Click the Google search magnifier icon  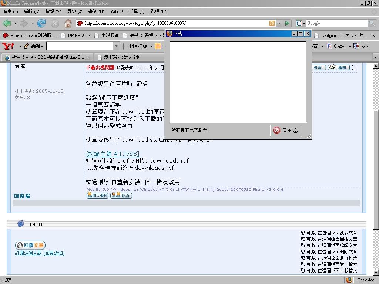coord(372,23)
